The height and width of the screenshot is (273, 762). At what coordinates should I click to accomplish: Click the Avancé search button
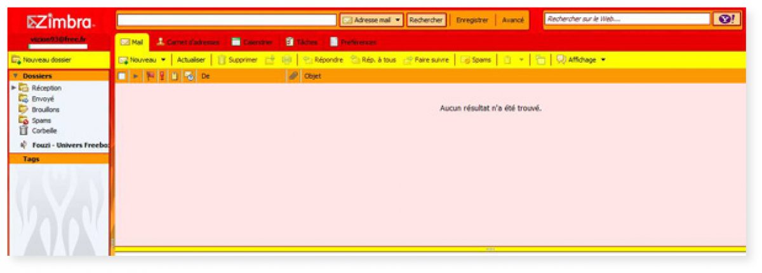click(512, 20)
